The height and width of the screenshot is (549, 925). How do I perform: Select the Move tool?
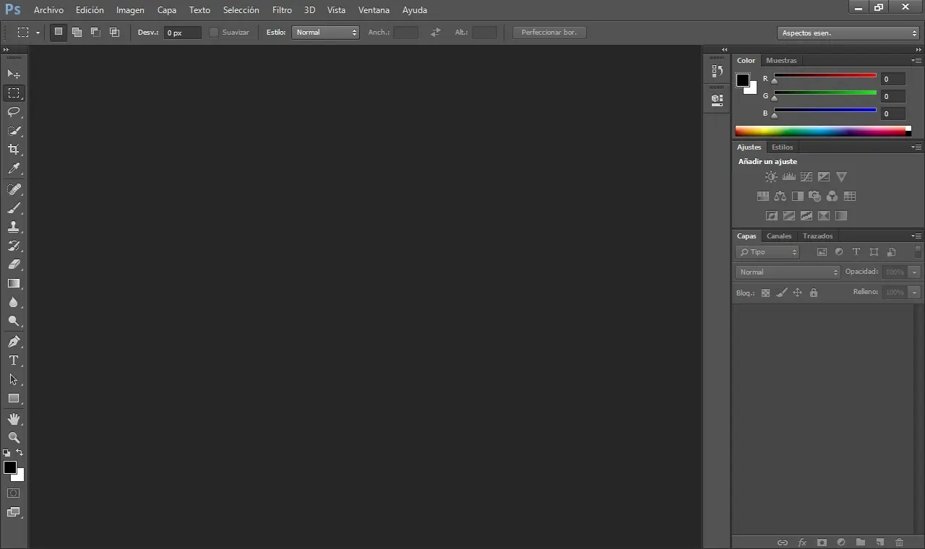pos(13,74)
